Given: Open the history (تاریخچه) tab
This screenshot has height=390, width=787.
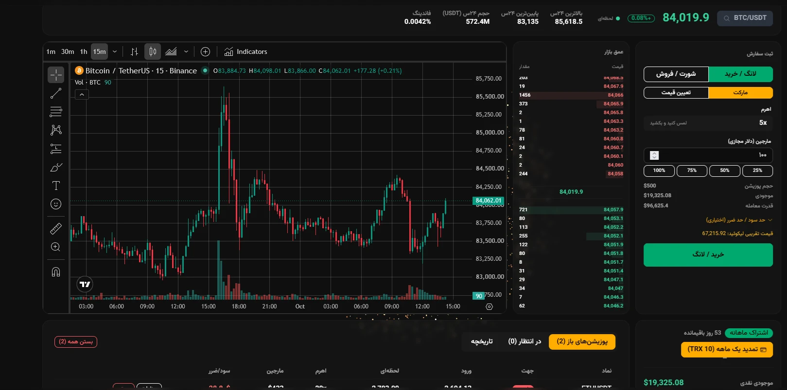Looking at the screenshot, I should (x=482, y=342).
